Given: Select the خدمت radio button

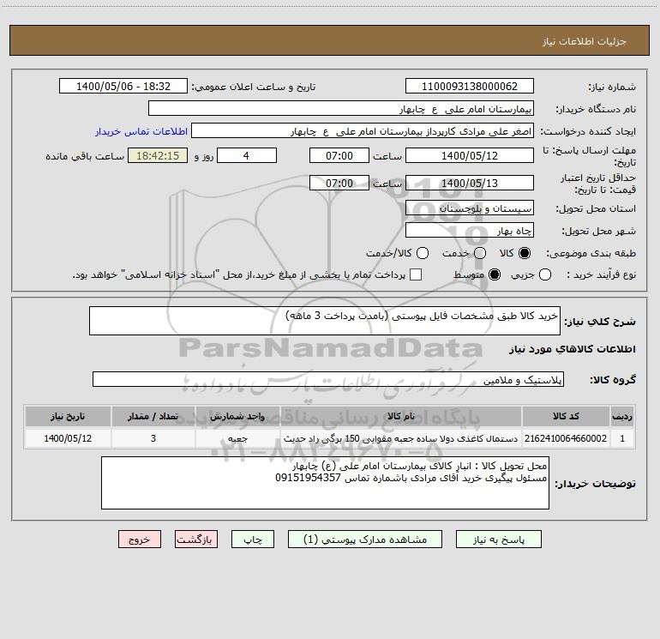Looking at the screenshot, I should pos(480,253).
